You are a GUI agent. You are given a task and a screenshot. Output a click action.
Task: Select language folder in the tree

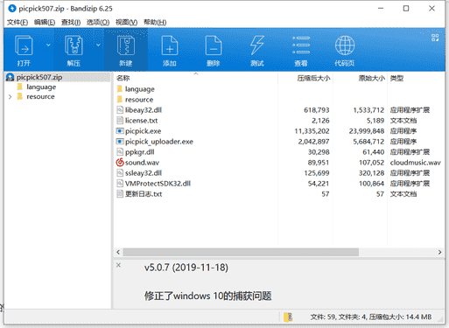(x=41, y=87)
